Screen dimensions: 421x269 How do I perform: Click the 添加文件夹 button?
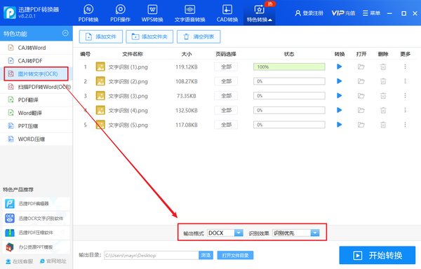(149, 36)
